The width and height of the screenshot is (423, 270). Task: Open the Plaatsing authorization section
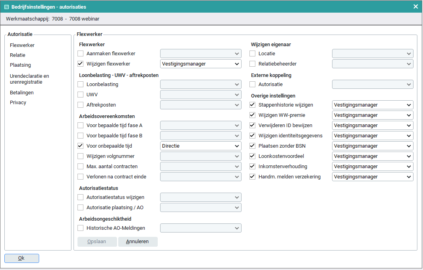click(21, 65)
